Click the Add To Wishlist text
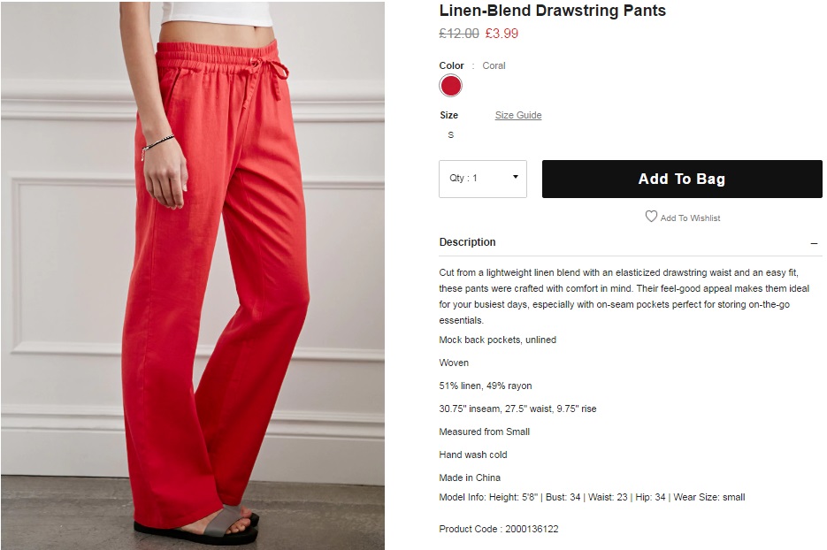Viewport: 827px width, 550px height. [690, 218]
